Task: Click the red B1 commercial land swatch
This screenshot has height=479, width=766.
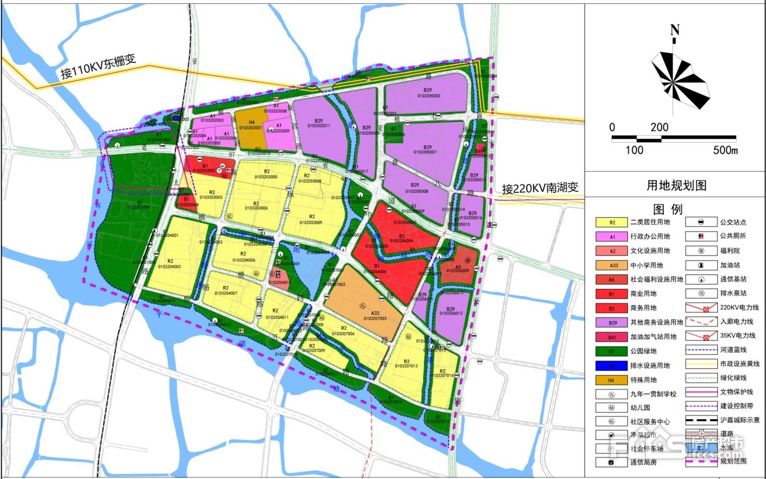Action: 612,293
